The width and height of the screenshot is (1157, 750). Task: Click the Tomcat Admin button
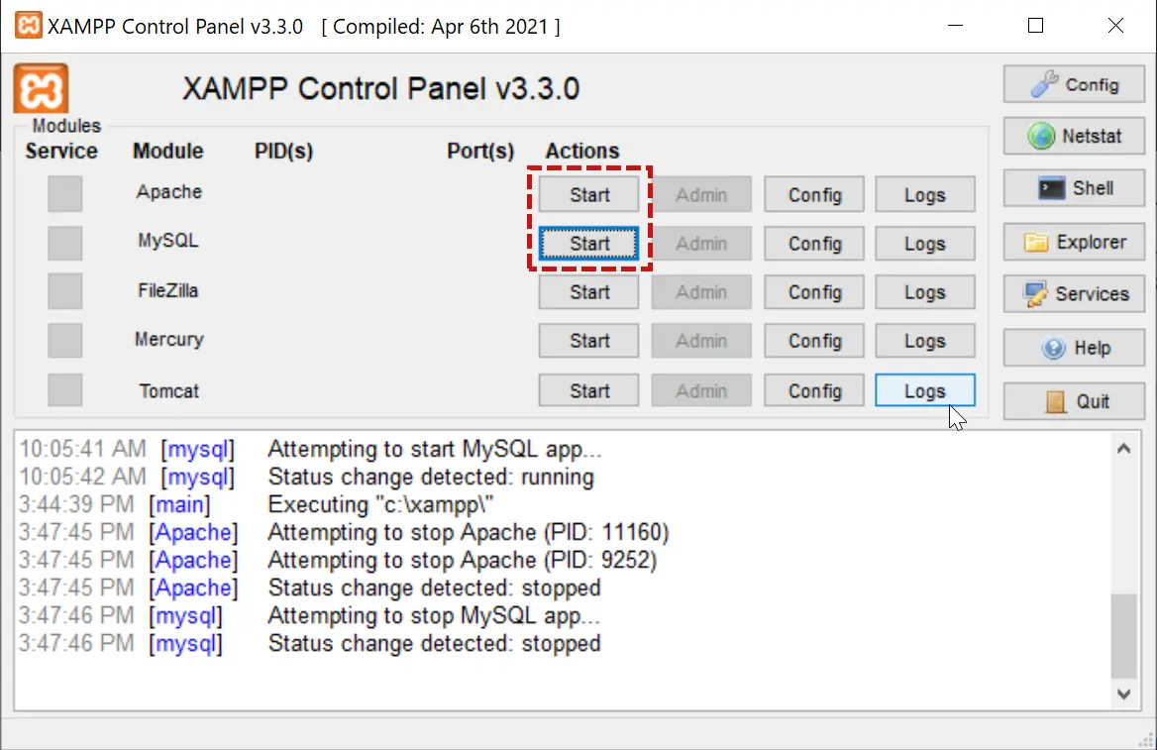pos(701,390)
